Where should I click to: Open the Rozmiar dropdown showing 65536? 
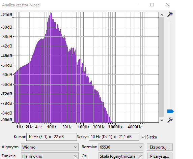click(x=121, y=147)
